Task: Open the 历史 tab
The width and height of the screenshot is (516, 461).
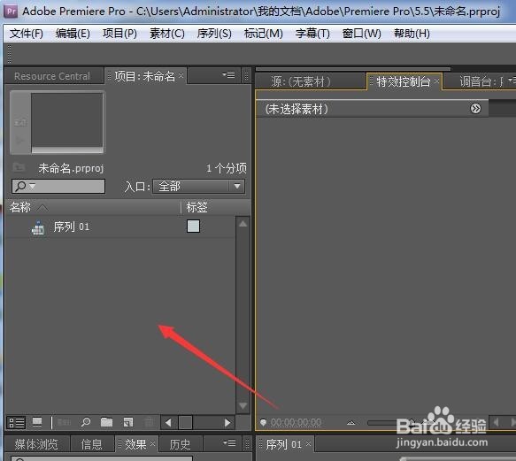Action: [180, 444]
